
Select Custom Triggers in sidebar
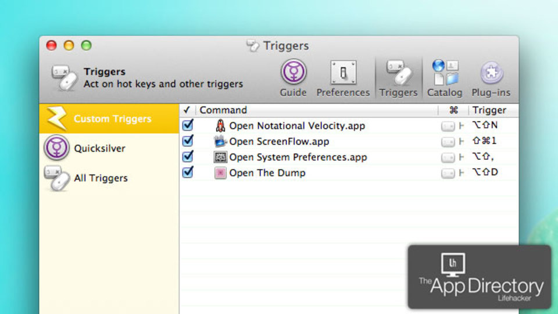[109, 119]
